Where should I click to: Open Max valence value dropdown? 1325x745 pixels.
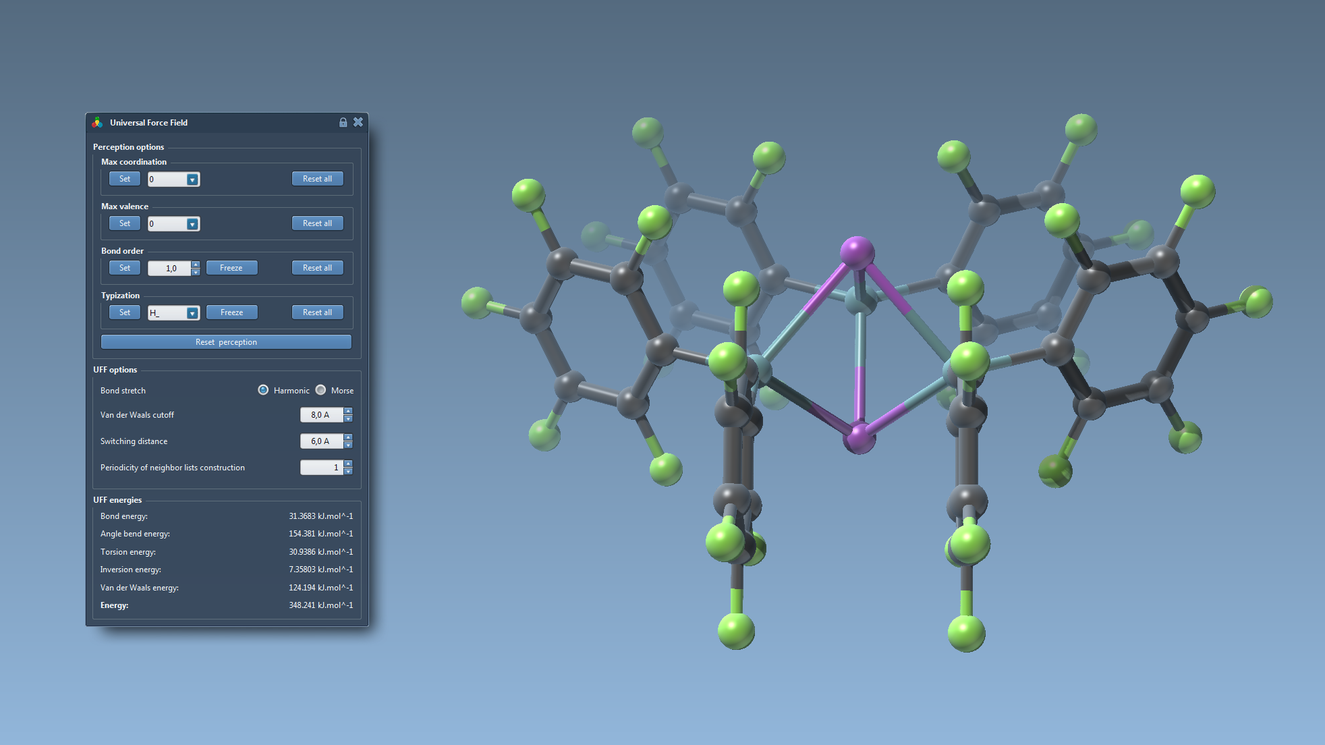click(192, 224)
